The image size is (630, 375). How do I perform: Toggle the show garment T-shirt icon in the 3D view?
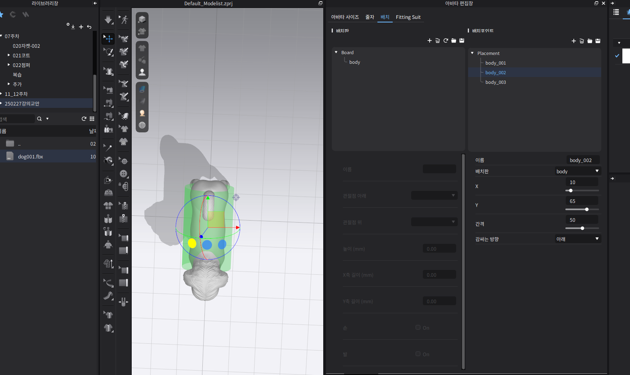point(142,48)
